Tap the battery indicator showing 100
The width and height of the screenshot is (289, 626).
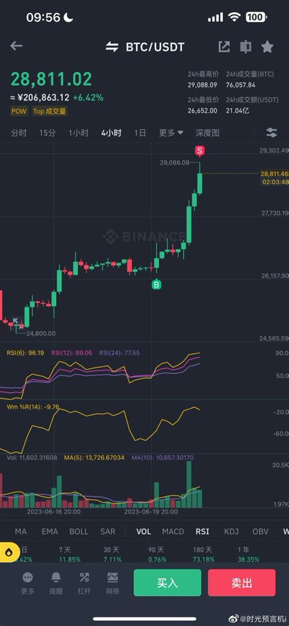click(x=257, y=17)
